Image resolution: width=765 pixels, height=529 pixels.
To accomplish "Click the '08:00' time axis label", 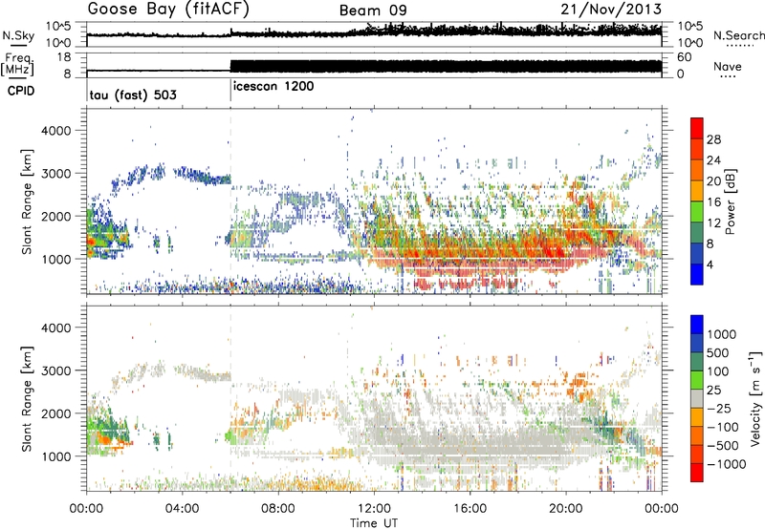I will click(x=278, y=509).
